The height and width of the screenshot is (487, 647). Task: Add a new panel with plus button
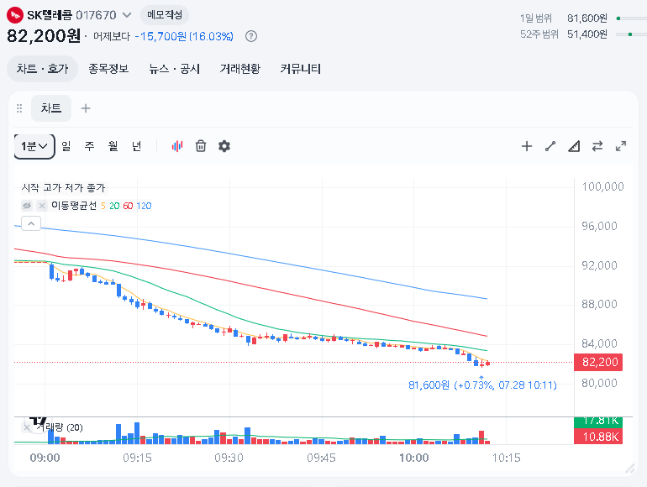click(x=86, y=108)
